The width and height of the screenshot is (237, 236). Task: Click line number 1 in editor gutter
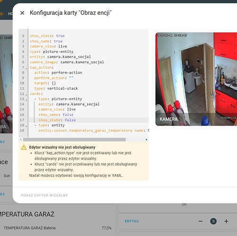click(x=23, y=36)
